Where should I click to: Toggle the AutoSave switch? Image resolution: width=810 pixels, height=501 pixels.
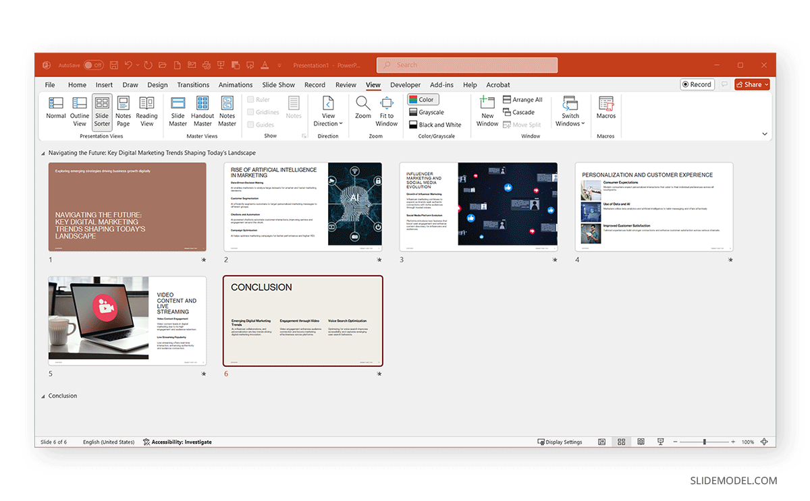tap(93, 65)
